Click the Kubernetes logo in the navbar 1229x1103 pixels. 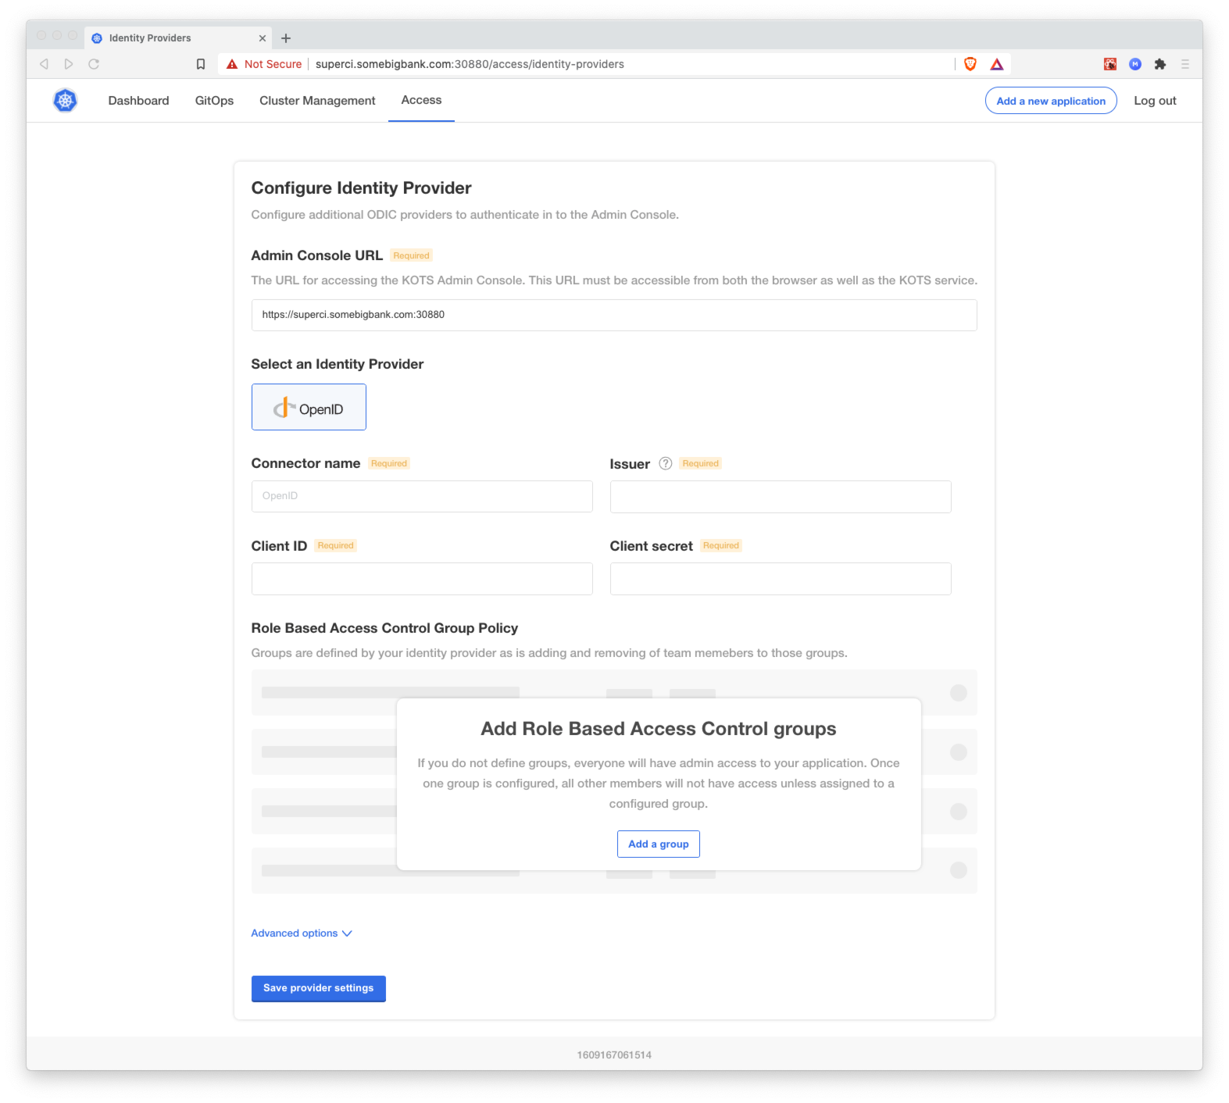[65, 100]
